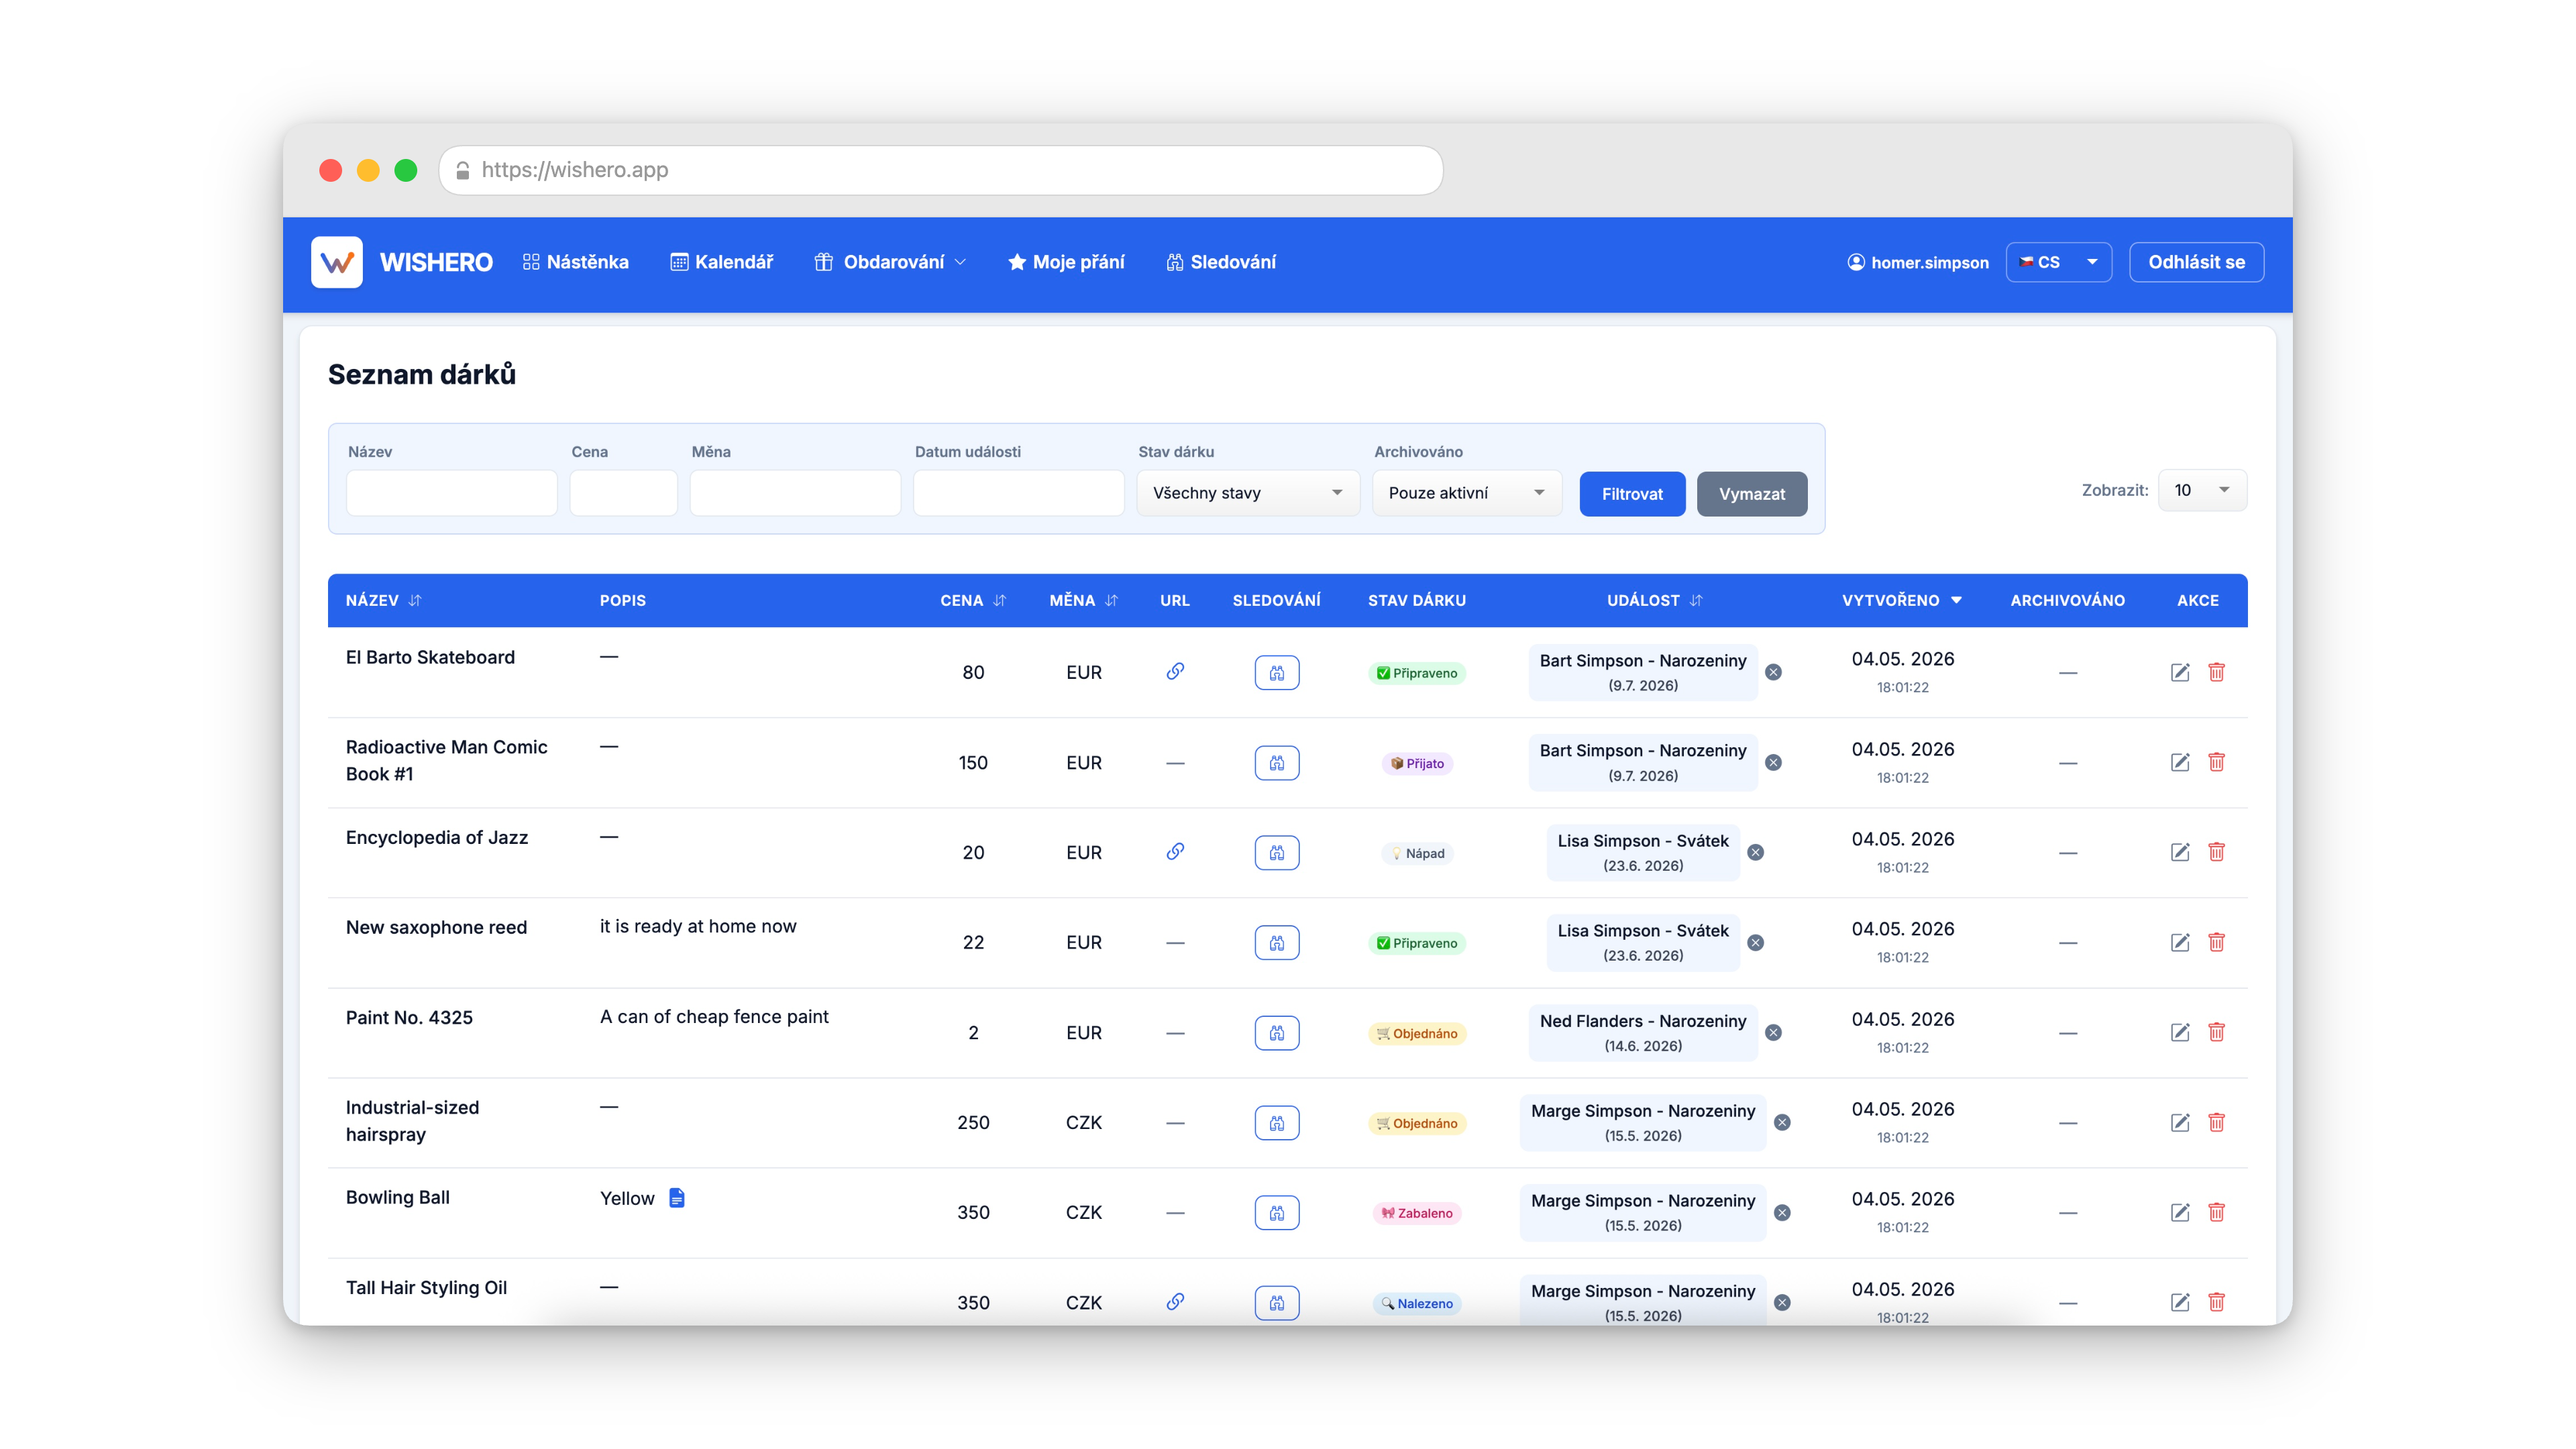Screen dimensions: 2576x1449
Task: Open the Pouze aktivní archive dropdown
Action: pos(1466,493)
